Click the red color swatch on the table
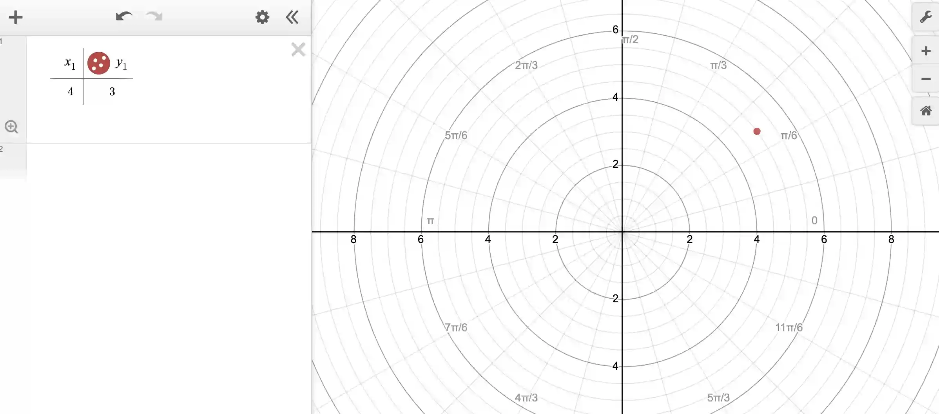939x414 pixels. 99,63
